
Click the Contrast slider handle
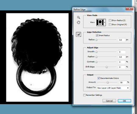point(97,62)
